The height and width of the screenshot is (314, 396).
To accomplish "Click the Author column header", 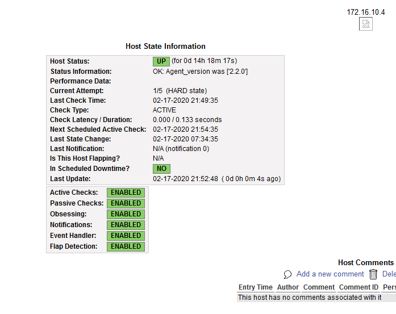I will [x=288, y=287].
